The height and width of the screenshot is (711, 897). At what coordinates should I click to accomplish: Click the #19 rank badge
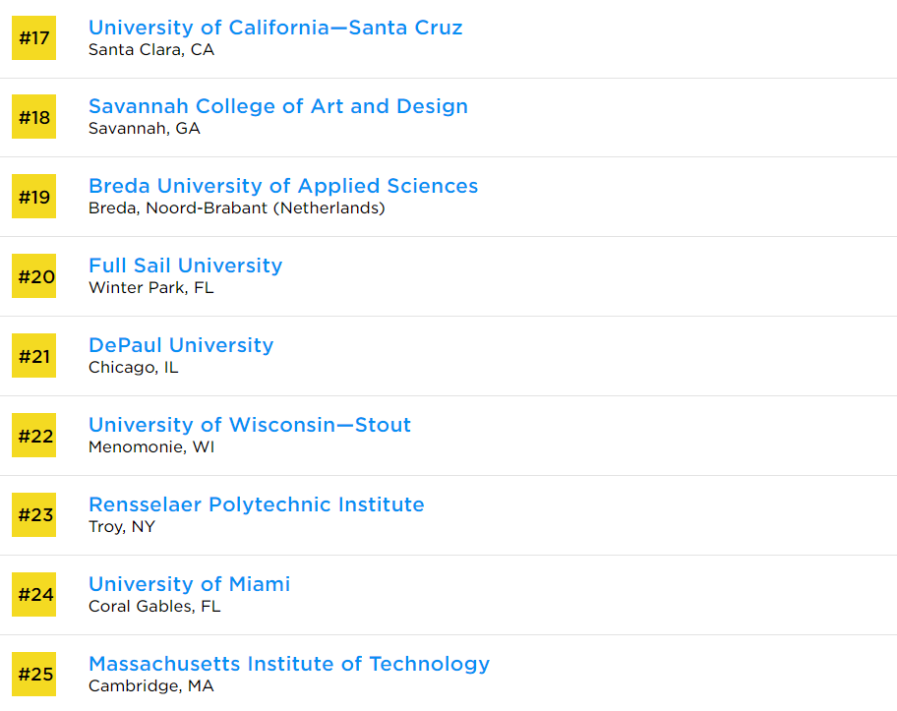click(33, 197)
